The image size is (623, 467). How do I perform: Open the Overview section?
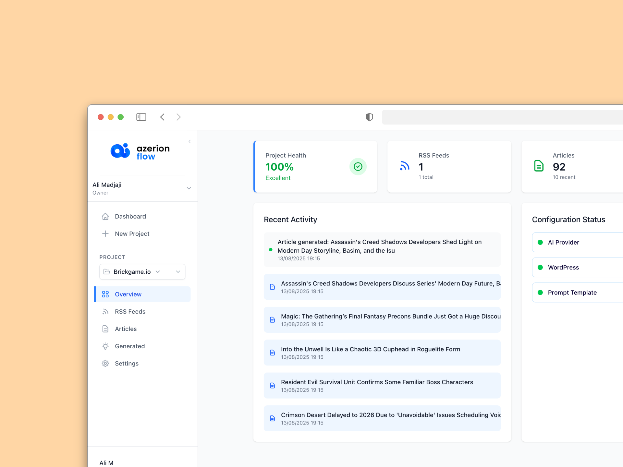point(142,294)
